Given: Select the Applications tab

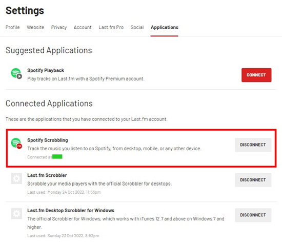Looking at the screenshot, I should [x=165, y=27].
